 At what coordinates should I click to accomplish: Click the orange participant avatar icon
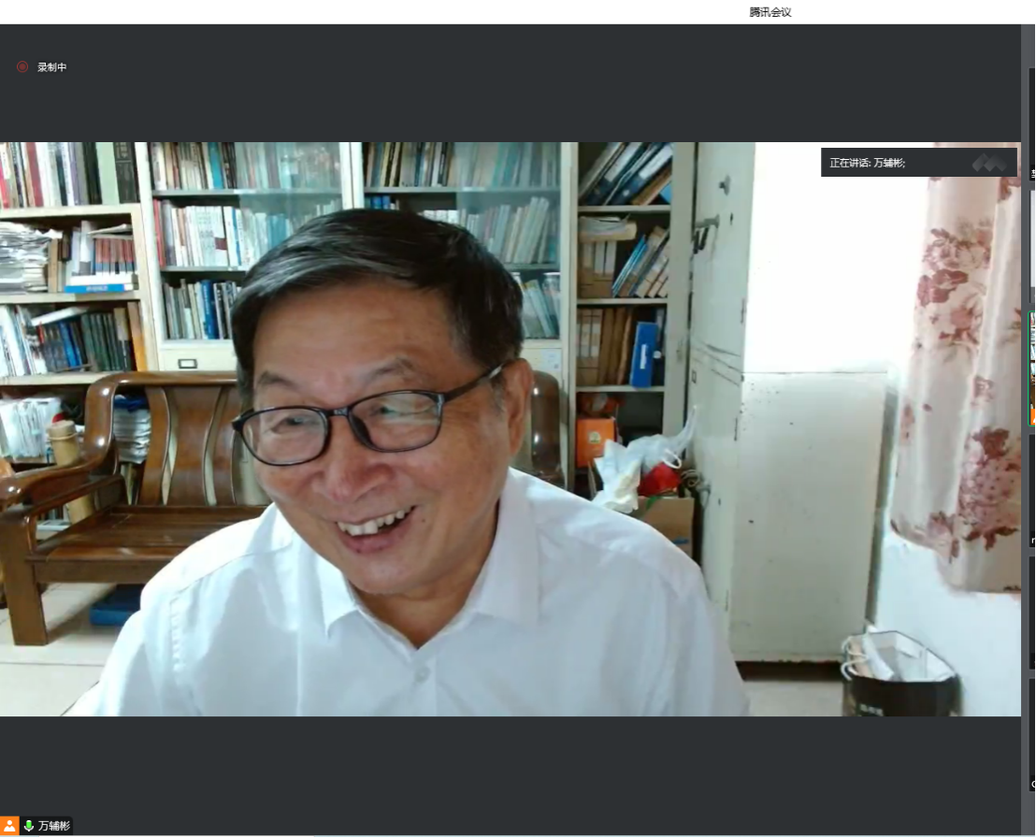(10, 826)
